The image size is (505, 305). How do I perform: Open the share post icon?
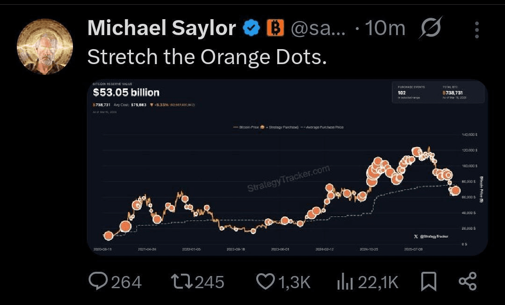coord(467,282)
